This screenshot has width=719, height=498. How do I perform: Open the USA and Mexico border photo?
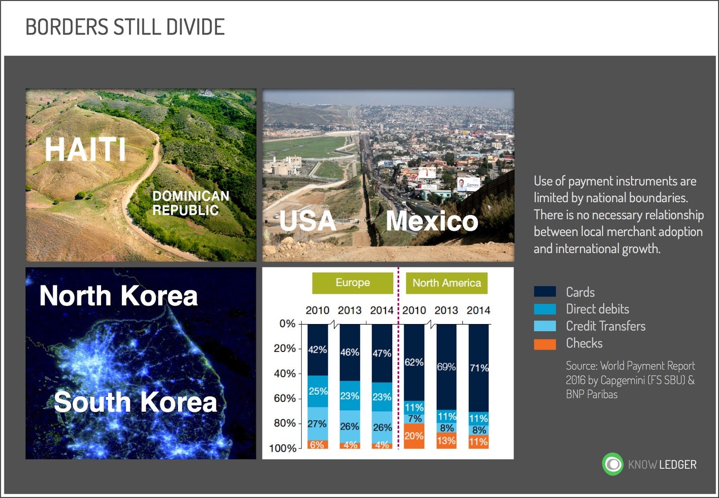click(x=388, y=175)
